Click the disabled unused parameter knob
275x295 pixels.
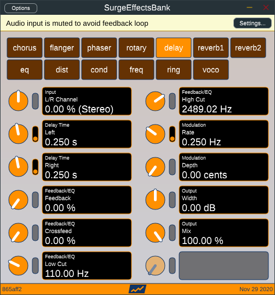click(155, 265)
